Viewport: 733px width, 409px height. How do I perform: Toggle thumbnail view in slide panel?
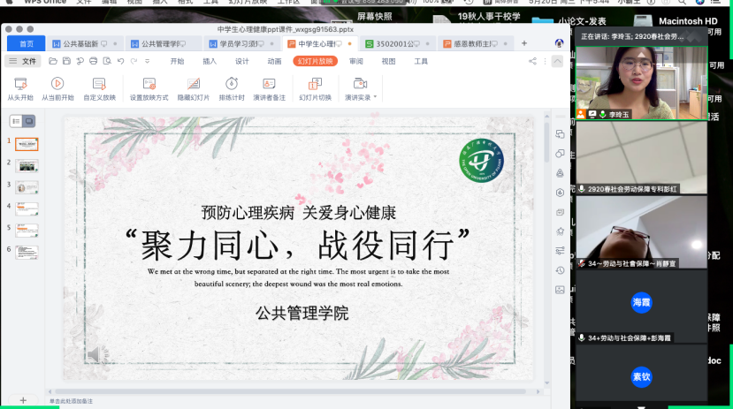coord(28,120)
